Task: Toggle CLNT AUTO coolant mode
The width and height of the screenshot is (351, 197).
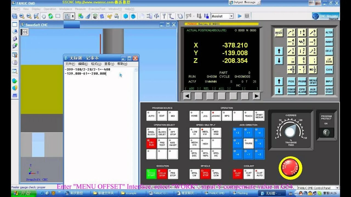Action: (x=259, y=174)
